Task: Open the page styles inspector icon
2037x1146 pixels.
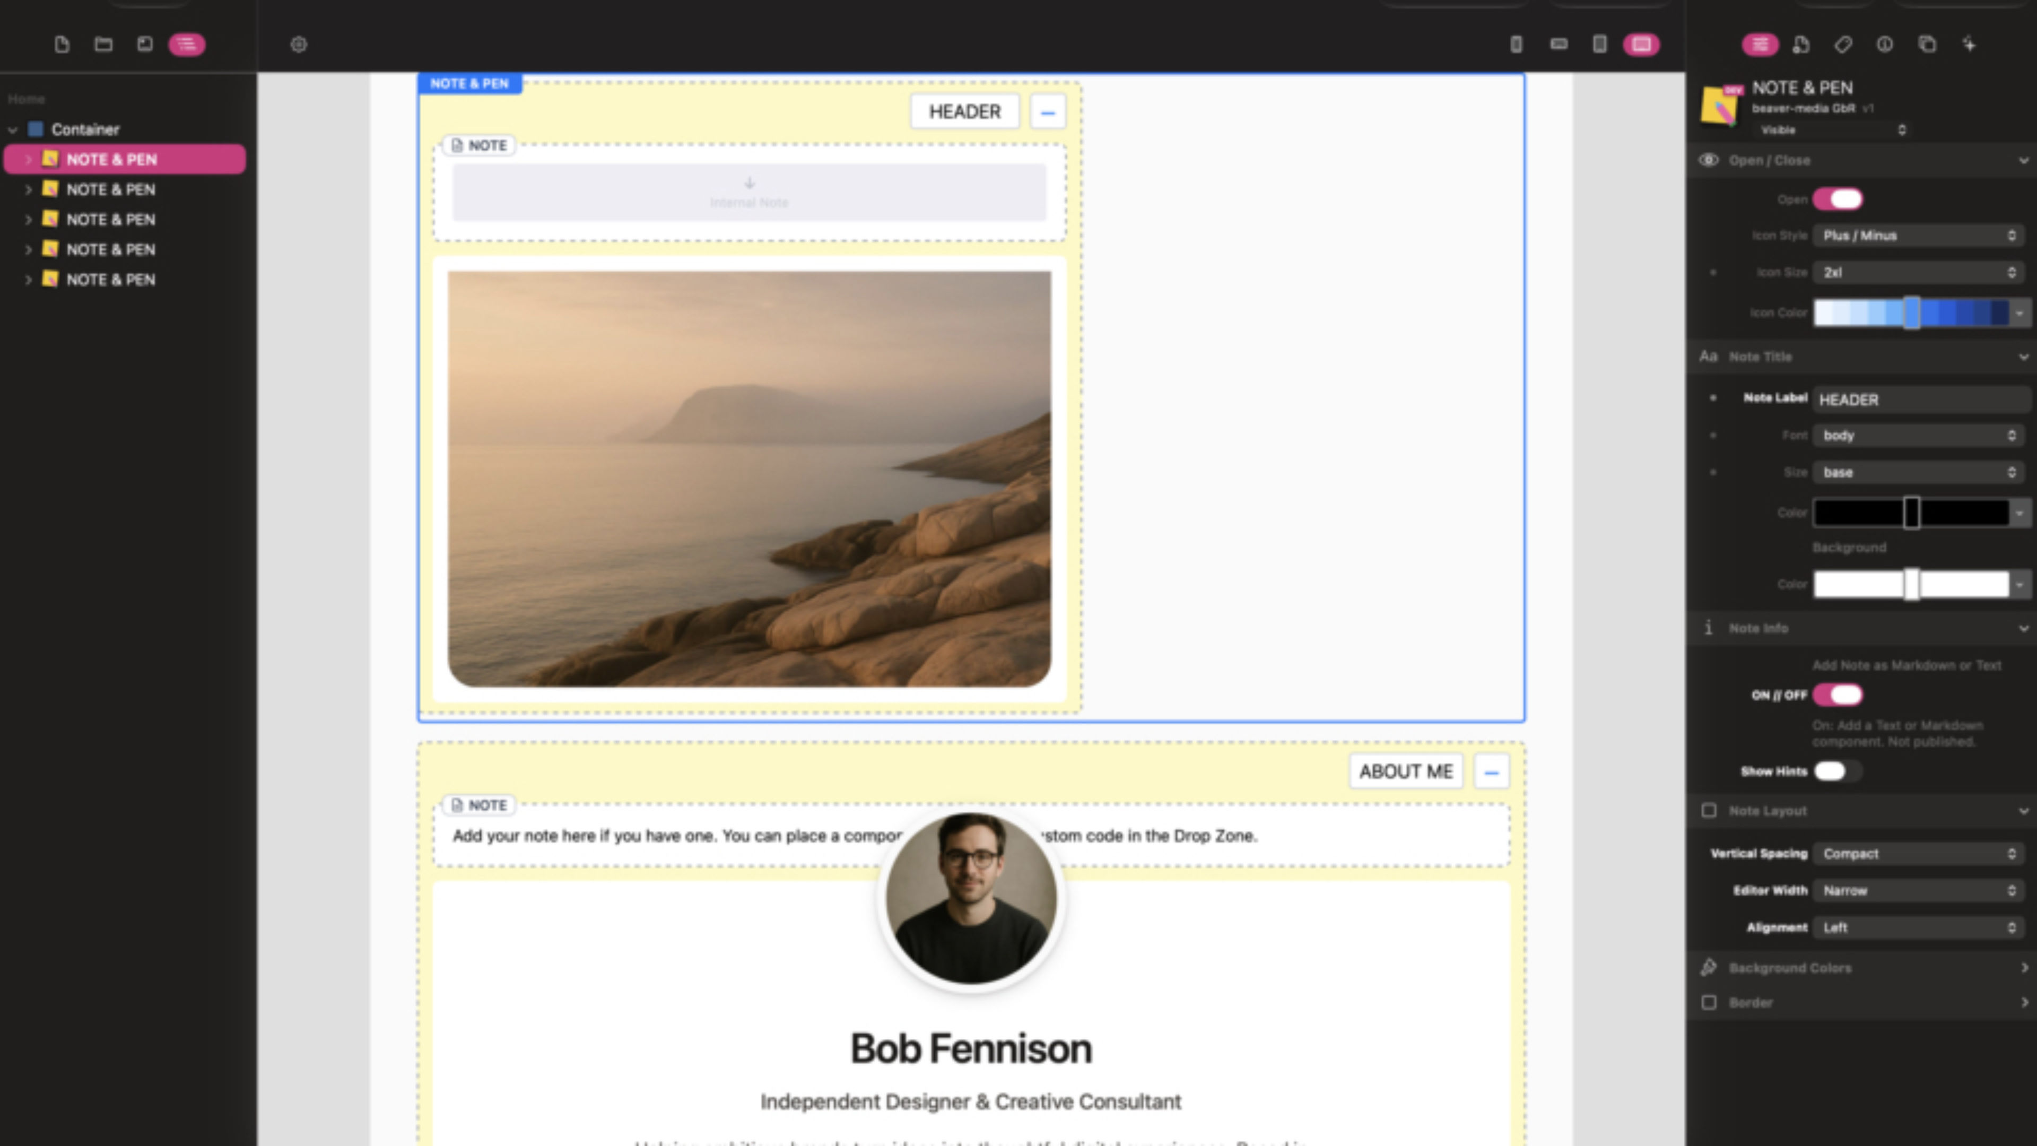Action: click(1801, 44)
